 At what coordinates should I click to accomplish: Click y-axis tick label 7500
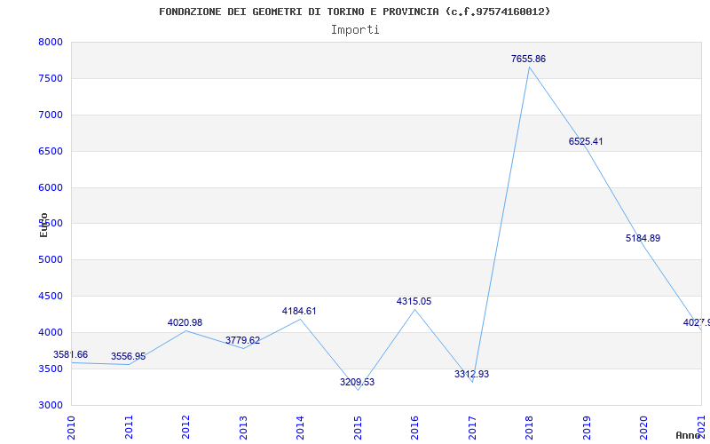point(51,78)
